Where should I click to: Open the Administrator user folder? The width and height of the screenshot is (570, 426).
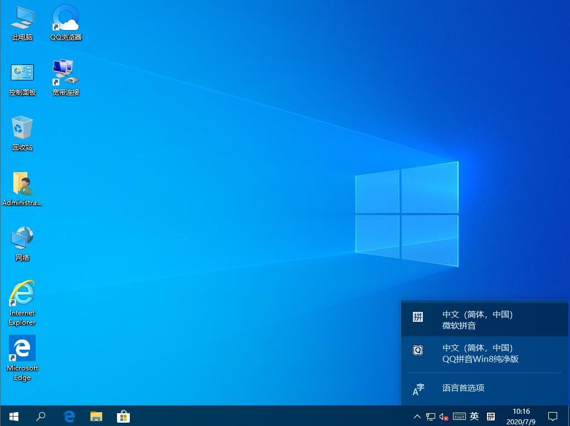22,185
